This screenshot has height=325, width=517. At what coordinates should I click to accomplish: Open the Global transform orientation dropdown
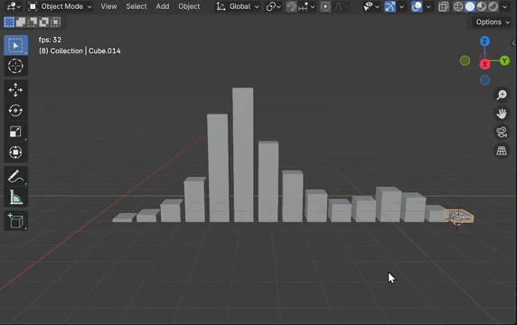coord(238,6)
